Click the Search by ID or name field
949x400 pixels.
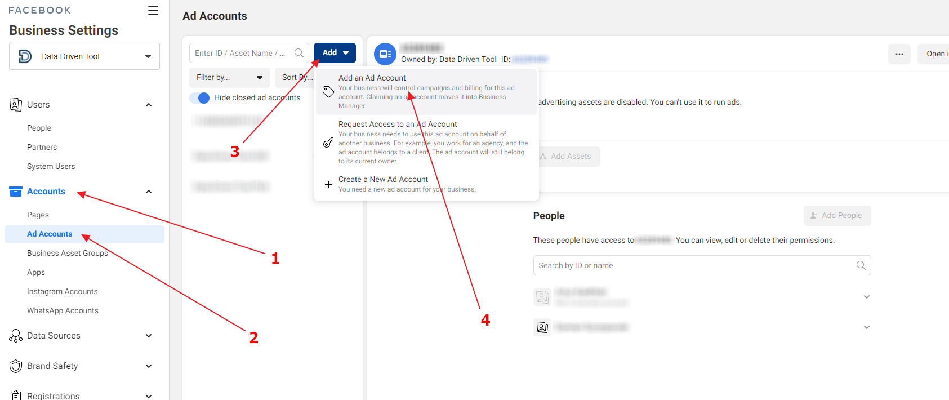[x=693, y=265]
